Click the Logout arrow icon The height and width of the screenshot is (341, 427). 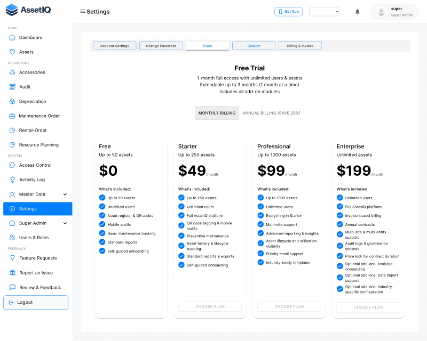11,303
